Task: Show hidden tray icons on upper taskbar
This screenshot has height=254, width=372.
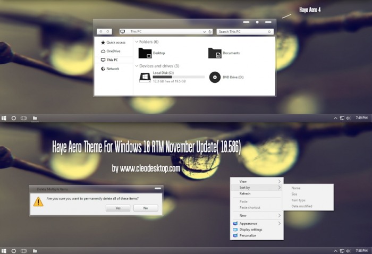Action: pos(335,118)
